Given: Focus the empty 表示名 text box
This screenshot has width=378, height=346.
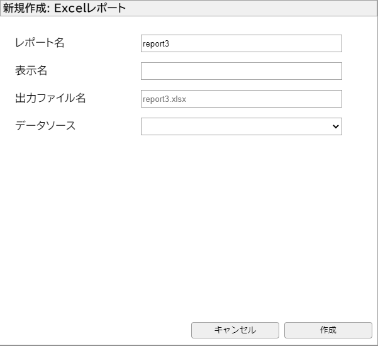Looking at the screenshot, I should coord(241,71).
